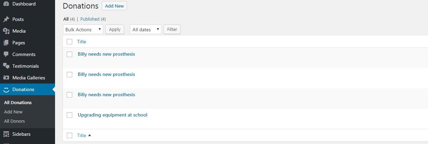Screen dimensions: 428x144
Task: Click the Posts pushpin icon
Action: pos(6,20)
